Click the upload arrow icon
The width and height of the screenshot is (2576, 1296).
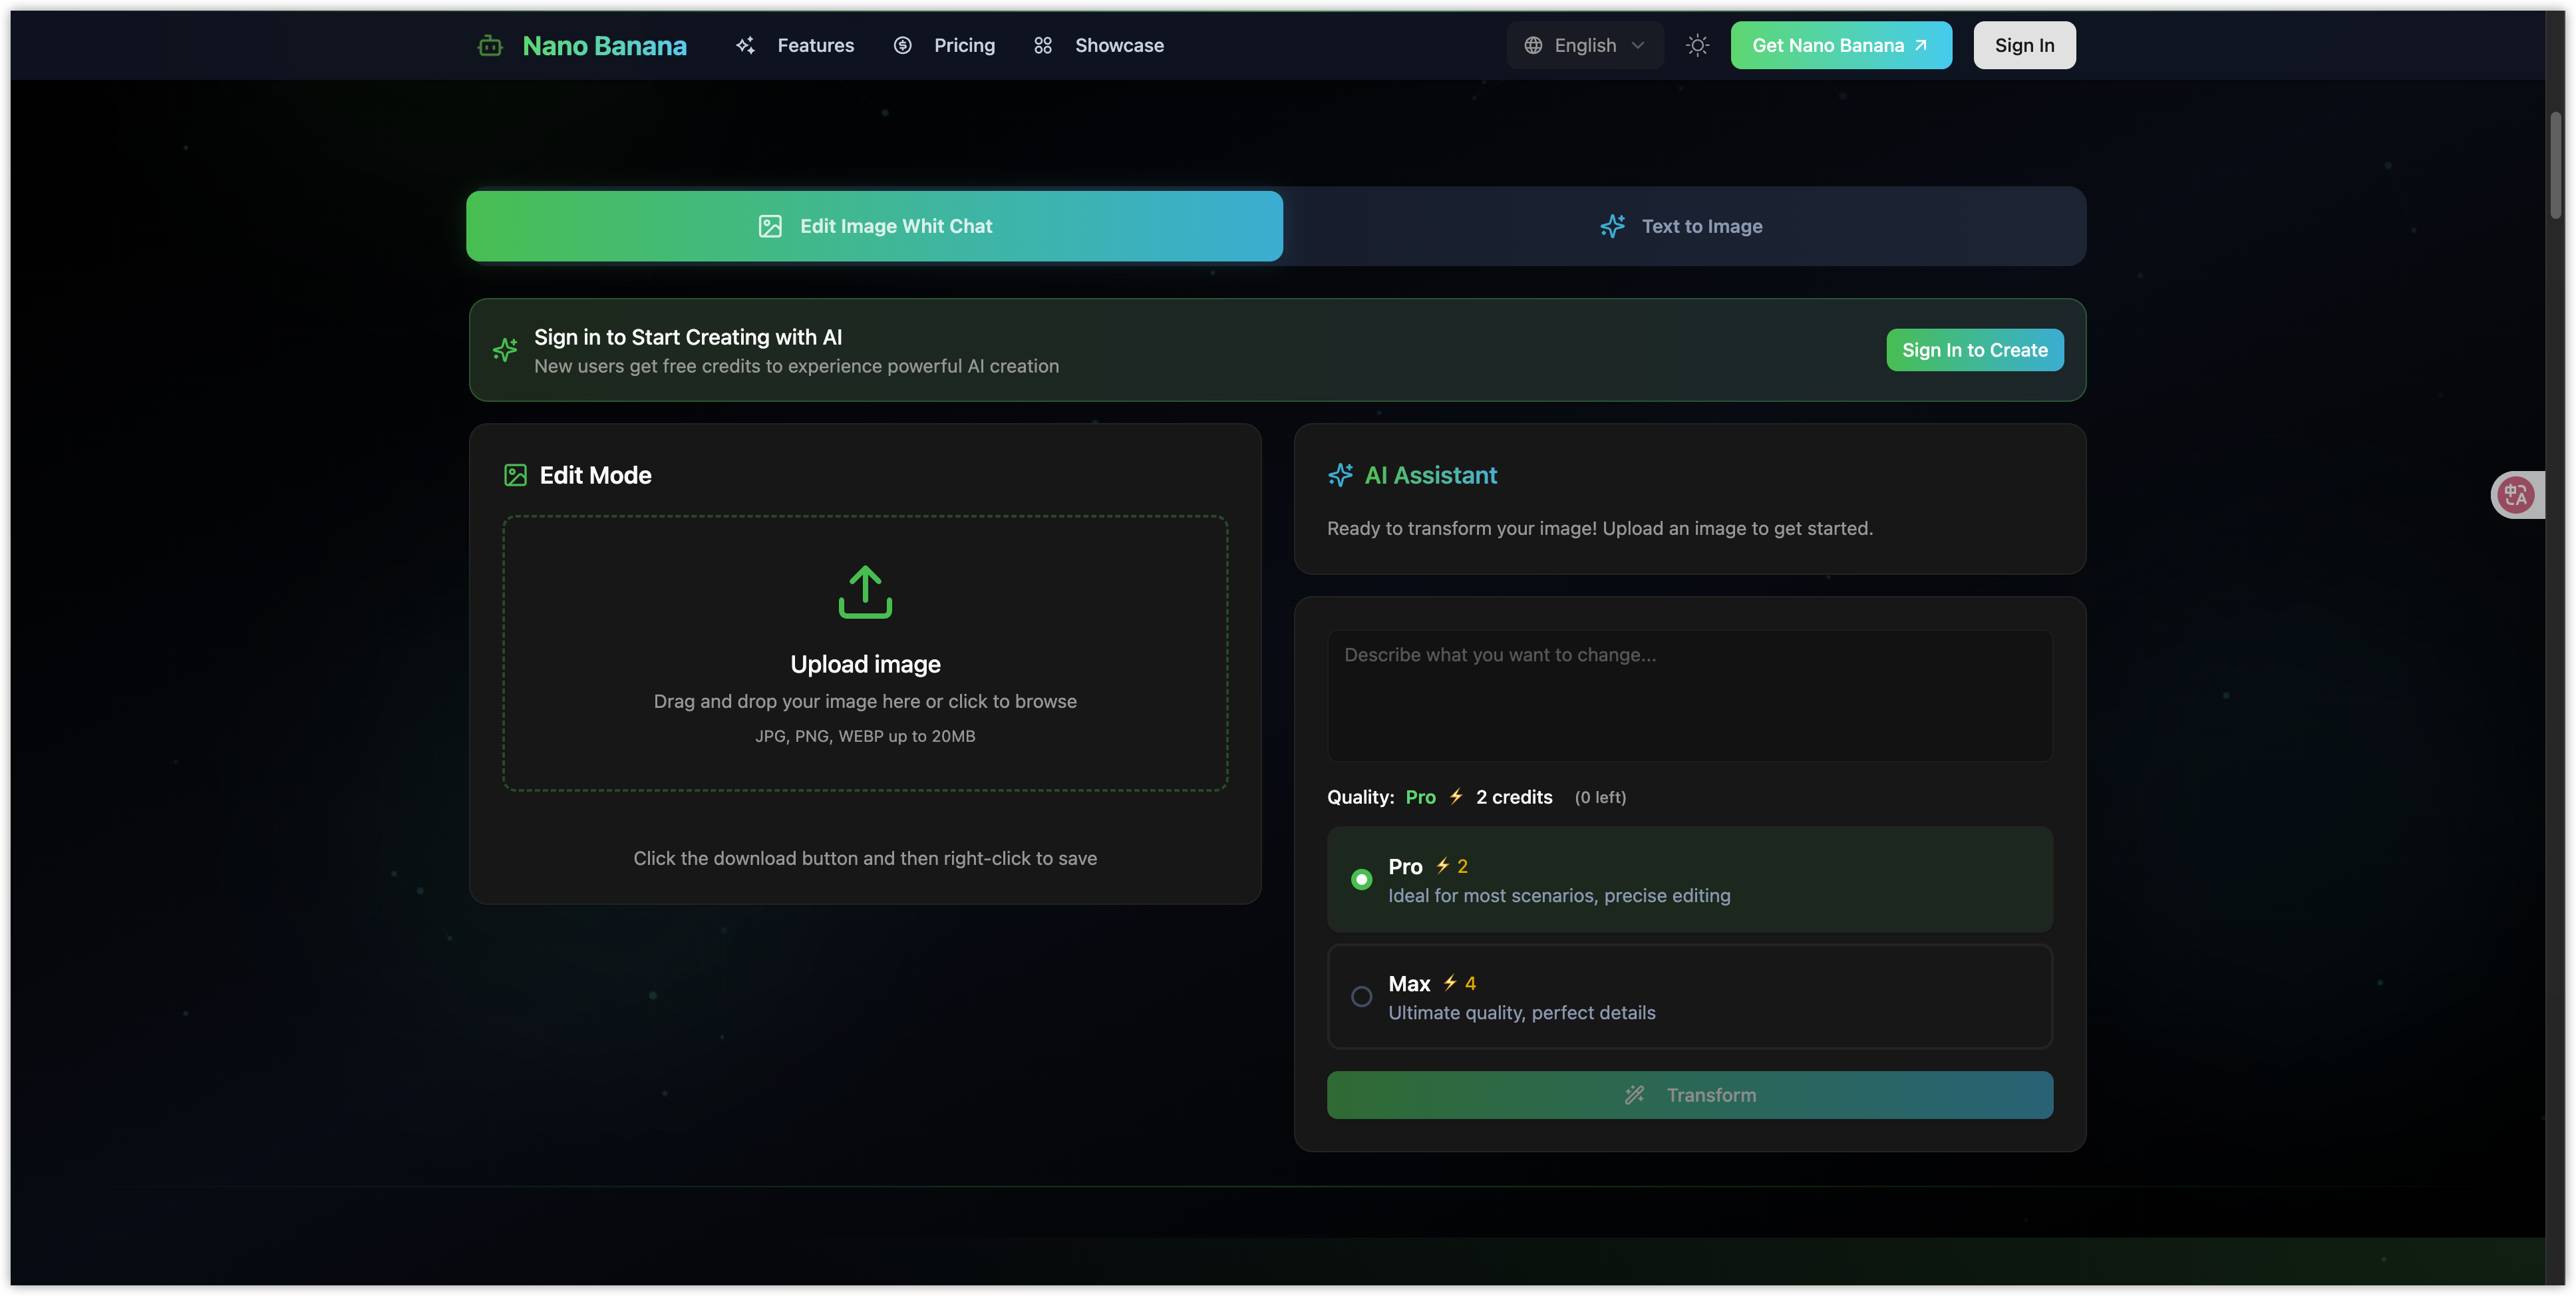click(x=865, y=592)
